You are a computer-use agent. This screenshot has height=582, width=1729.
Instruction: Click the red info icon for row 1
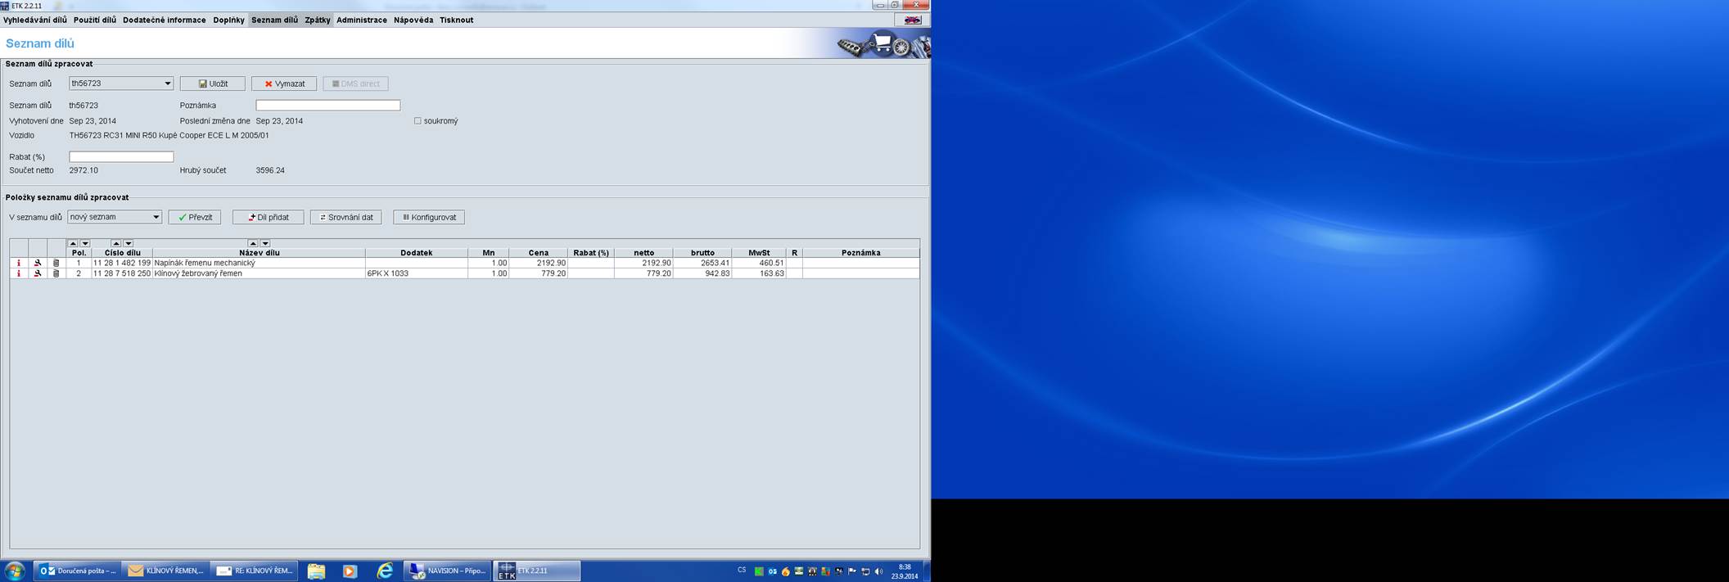(x=19, y=263)
